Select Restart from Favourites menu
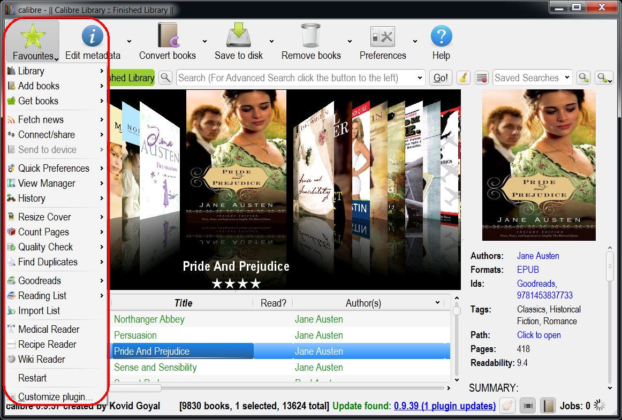622x420 pixels. tap(56, 379)
